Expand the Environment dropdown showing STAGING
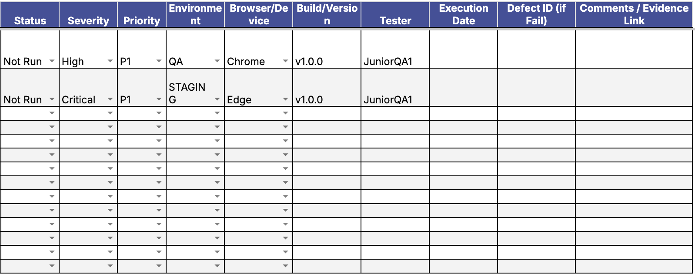 [x=217, y=99]
